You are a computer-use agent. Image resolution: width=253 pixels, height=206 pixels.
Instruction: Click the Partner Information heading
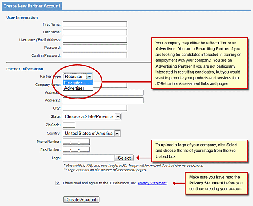point(24,69)
